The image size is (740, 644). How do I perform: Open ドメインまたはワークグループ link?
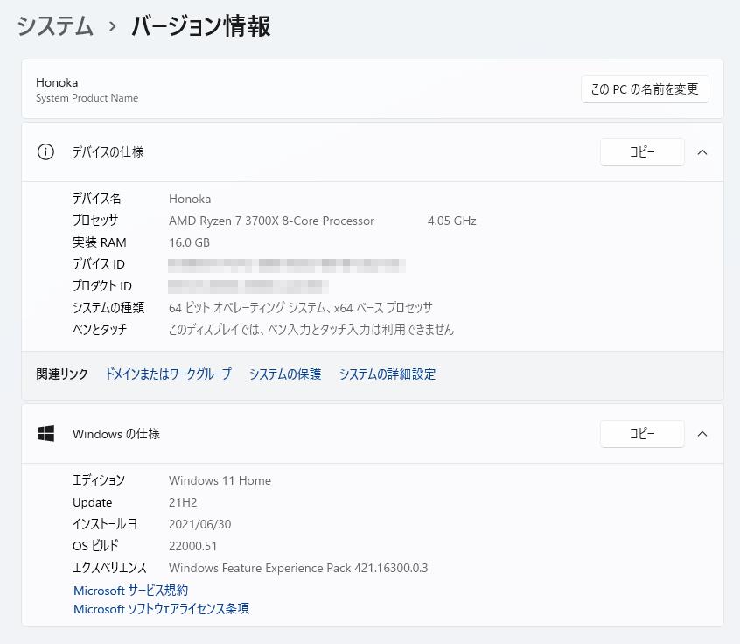pyautogui.click(x=169, y=374)
